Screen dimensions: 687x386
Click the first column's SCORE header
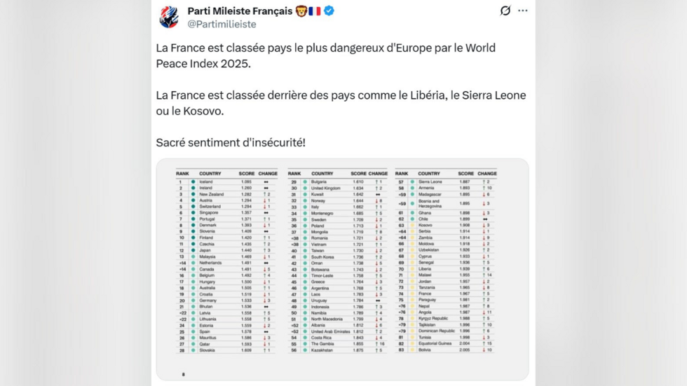(x=247, y=173)
